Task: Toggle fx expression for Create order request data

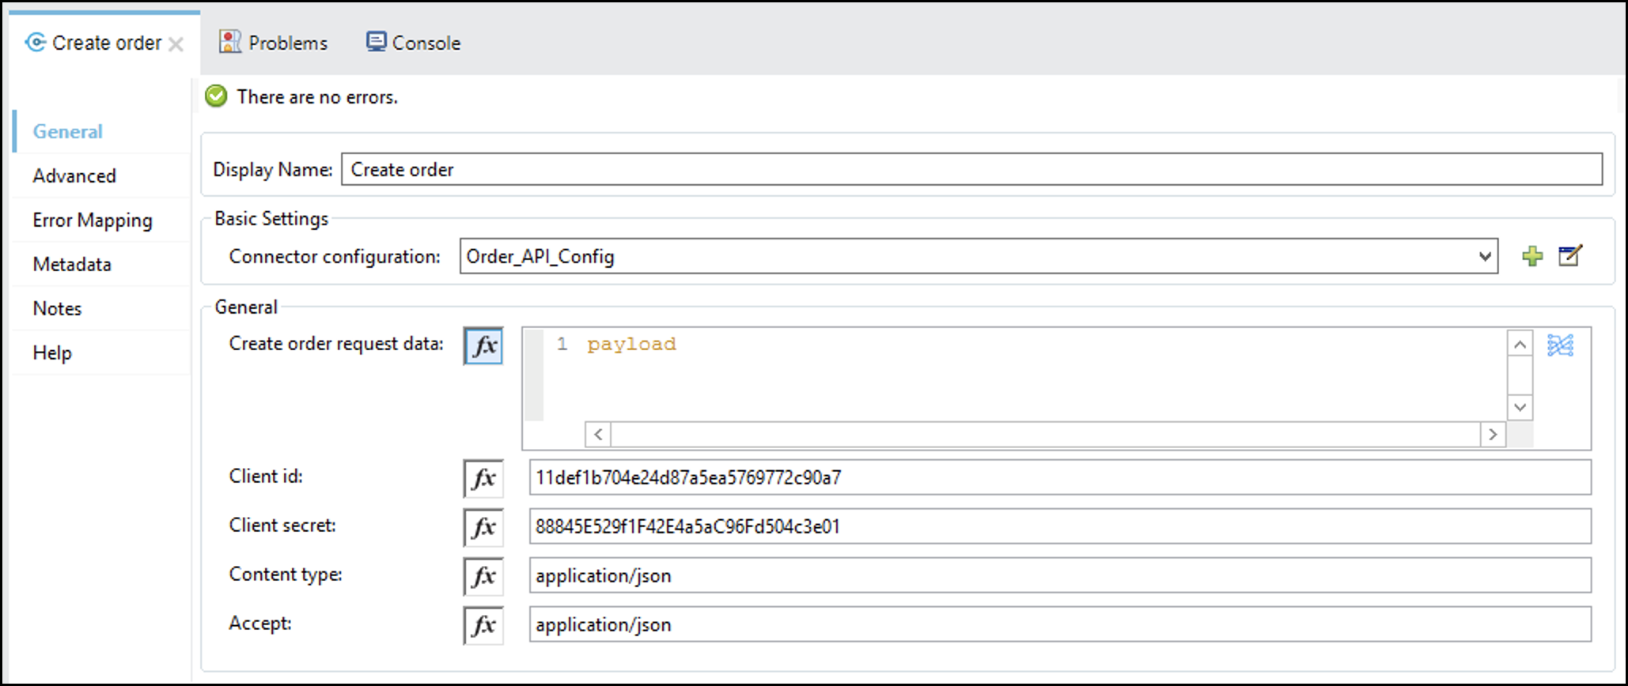Action: point(483,346)
